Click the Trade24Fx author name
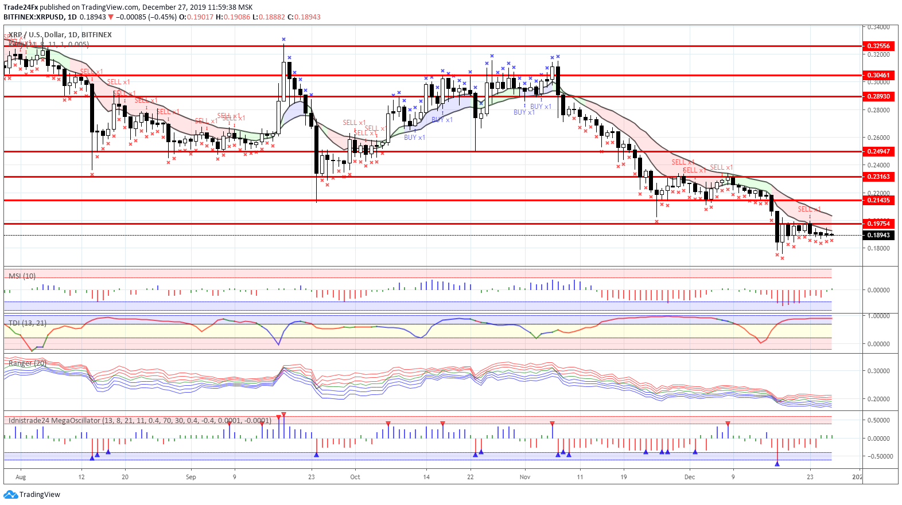The image size is (902, 505). [20, 7]
